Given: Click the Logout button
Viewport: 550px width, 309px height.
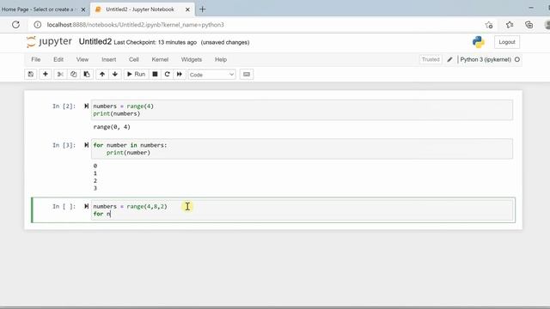Looking at the screenshot, I should [x=507, y=42].
